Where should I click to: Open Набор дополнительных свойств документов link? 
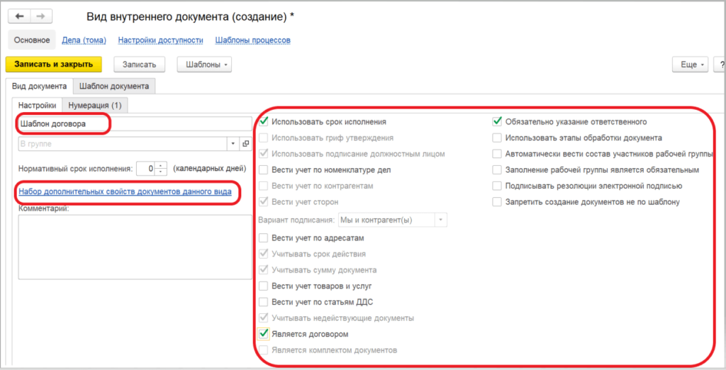click(125, 191)
